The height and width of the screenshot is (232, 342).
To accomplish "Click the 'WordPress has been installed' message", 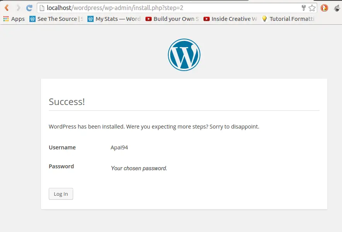I will 154,127.
